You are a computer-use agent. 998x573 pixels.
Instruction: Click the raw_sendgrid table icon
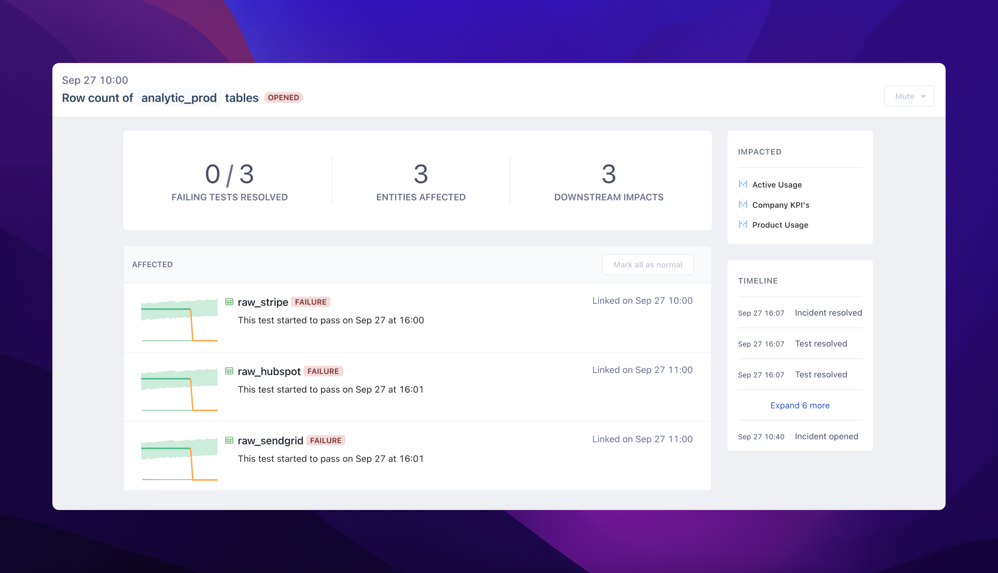[x=229, y=440]
